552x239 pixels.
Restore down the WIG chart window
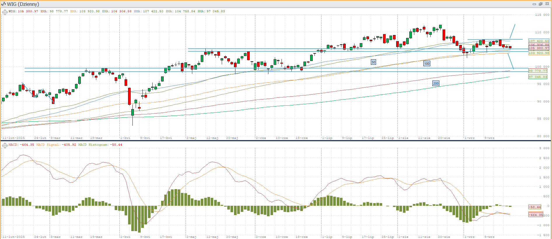point(540,4)
